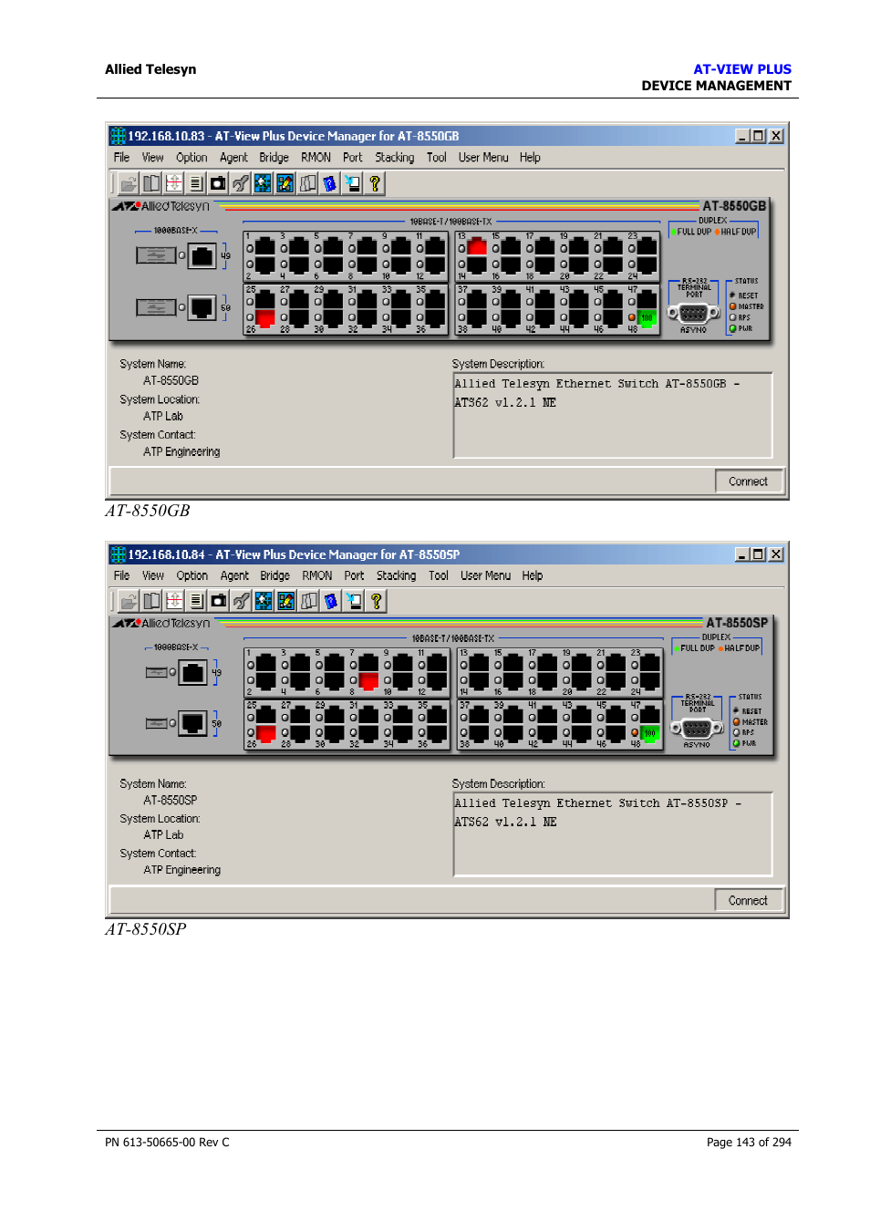Open the File menu in AT-8550SP window
Screen dimensions: 870x1232
tap(121, 576)
